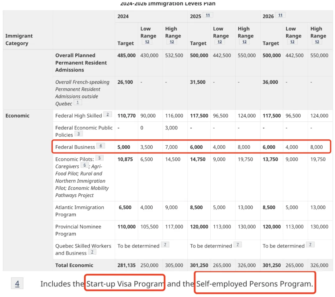Open footnote 7 in 2024 To be determined cell
This screenshot has height=297, width=335.
pyautogui.click(x=165, y=245)
